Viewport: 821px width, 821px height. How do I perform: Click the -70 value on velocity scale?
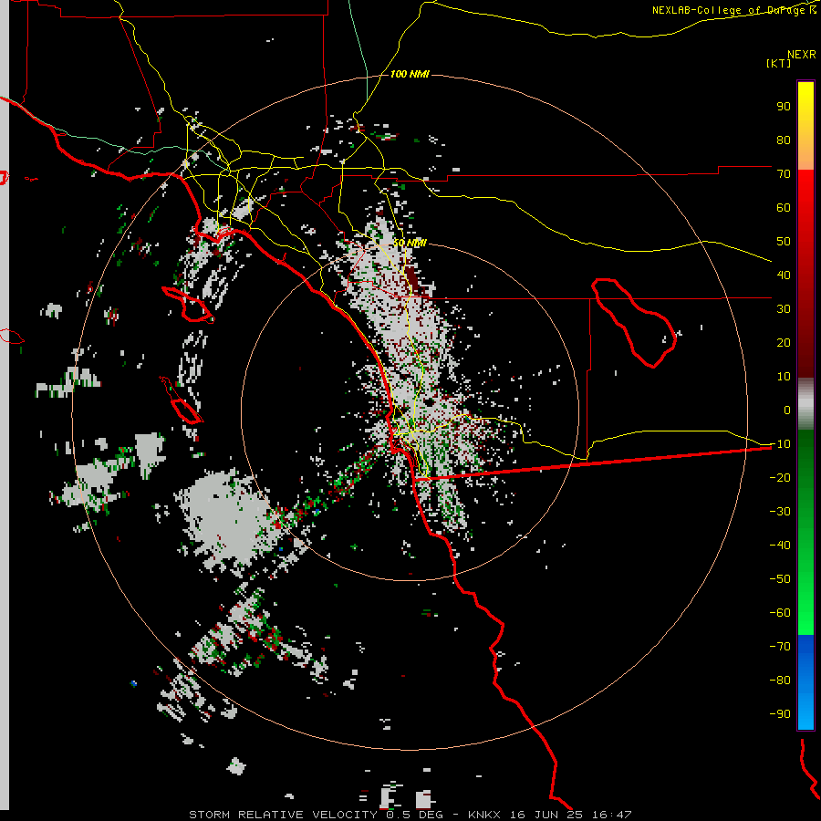pos(780,647)
